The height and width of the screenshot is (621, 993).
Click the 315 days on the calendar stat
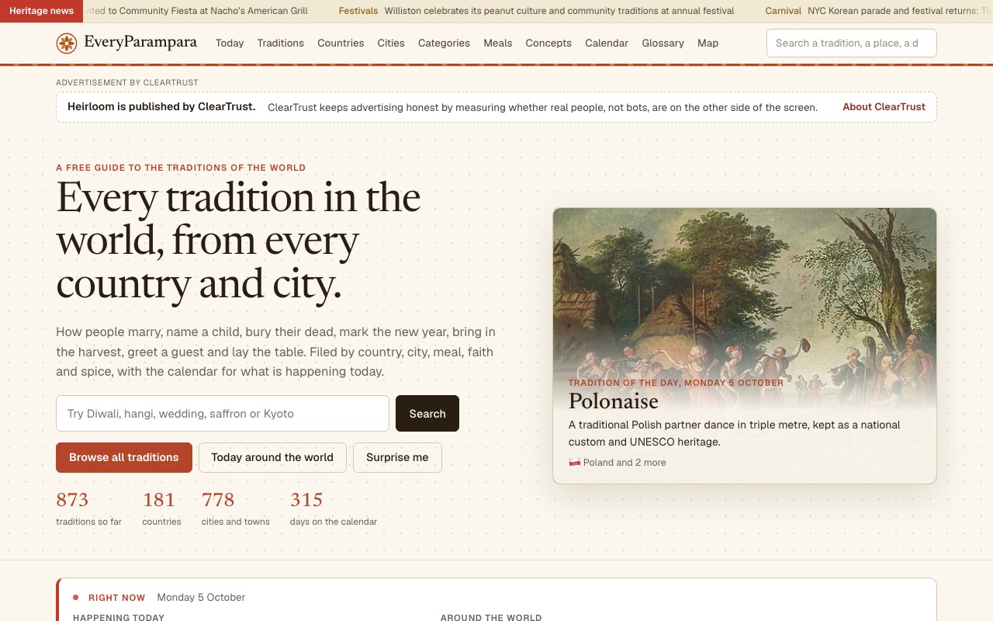334,508
